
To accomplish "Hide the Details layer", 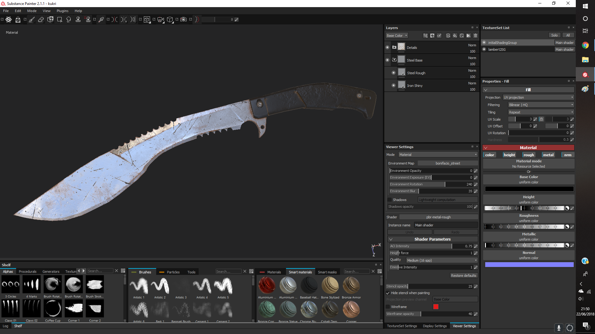I will (387, 47).
